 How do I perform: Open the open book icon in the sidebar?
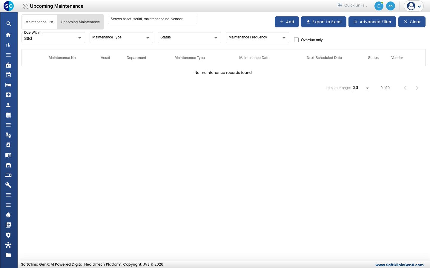8,155
